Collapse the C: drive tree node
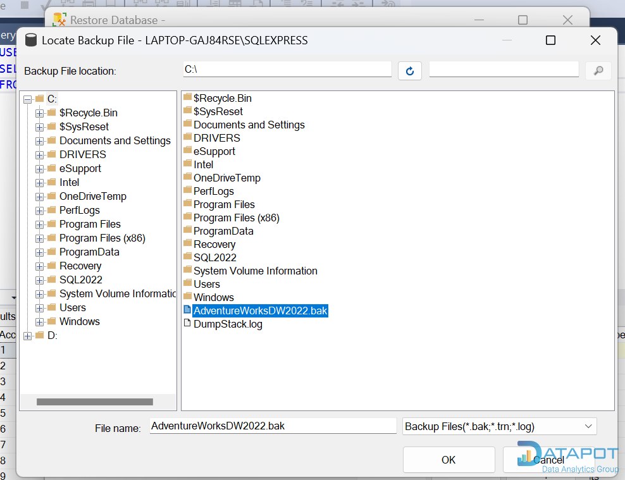This screenshot has width=625, height=480. (27, 99)
